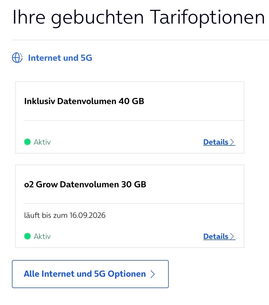This screenshot has height=305, width=269.
Task: Click the Aktiv label on the 40 GB card
Action: click(42, 142)
